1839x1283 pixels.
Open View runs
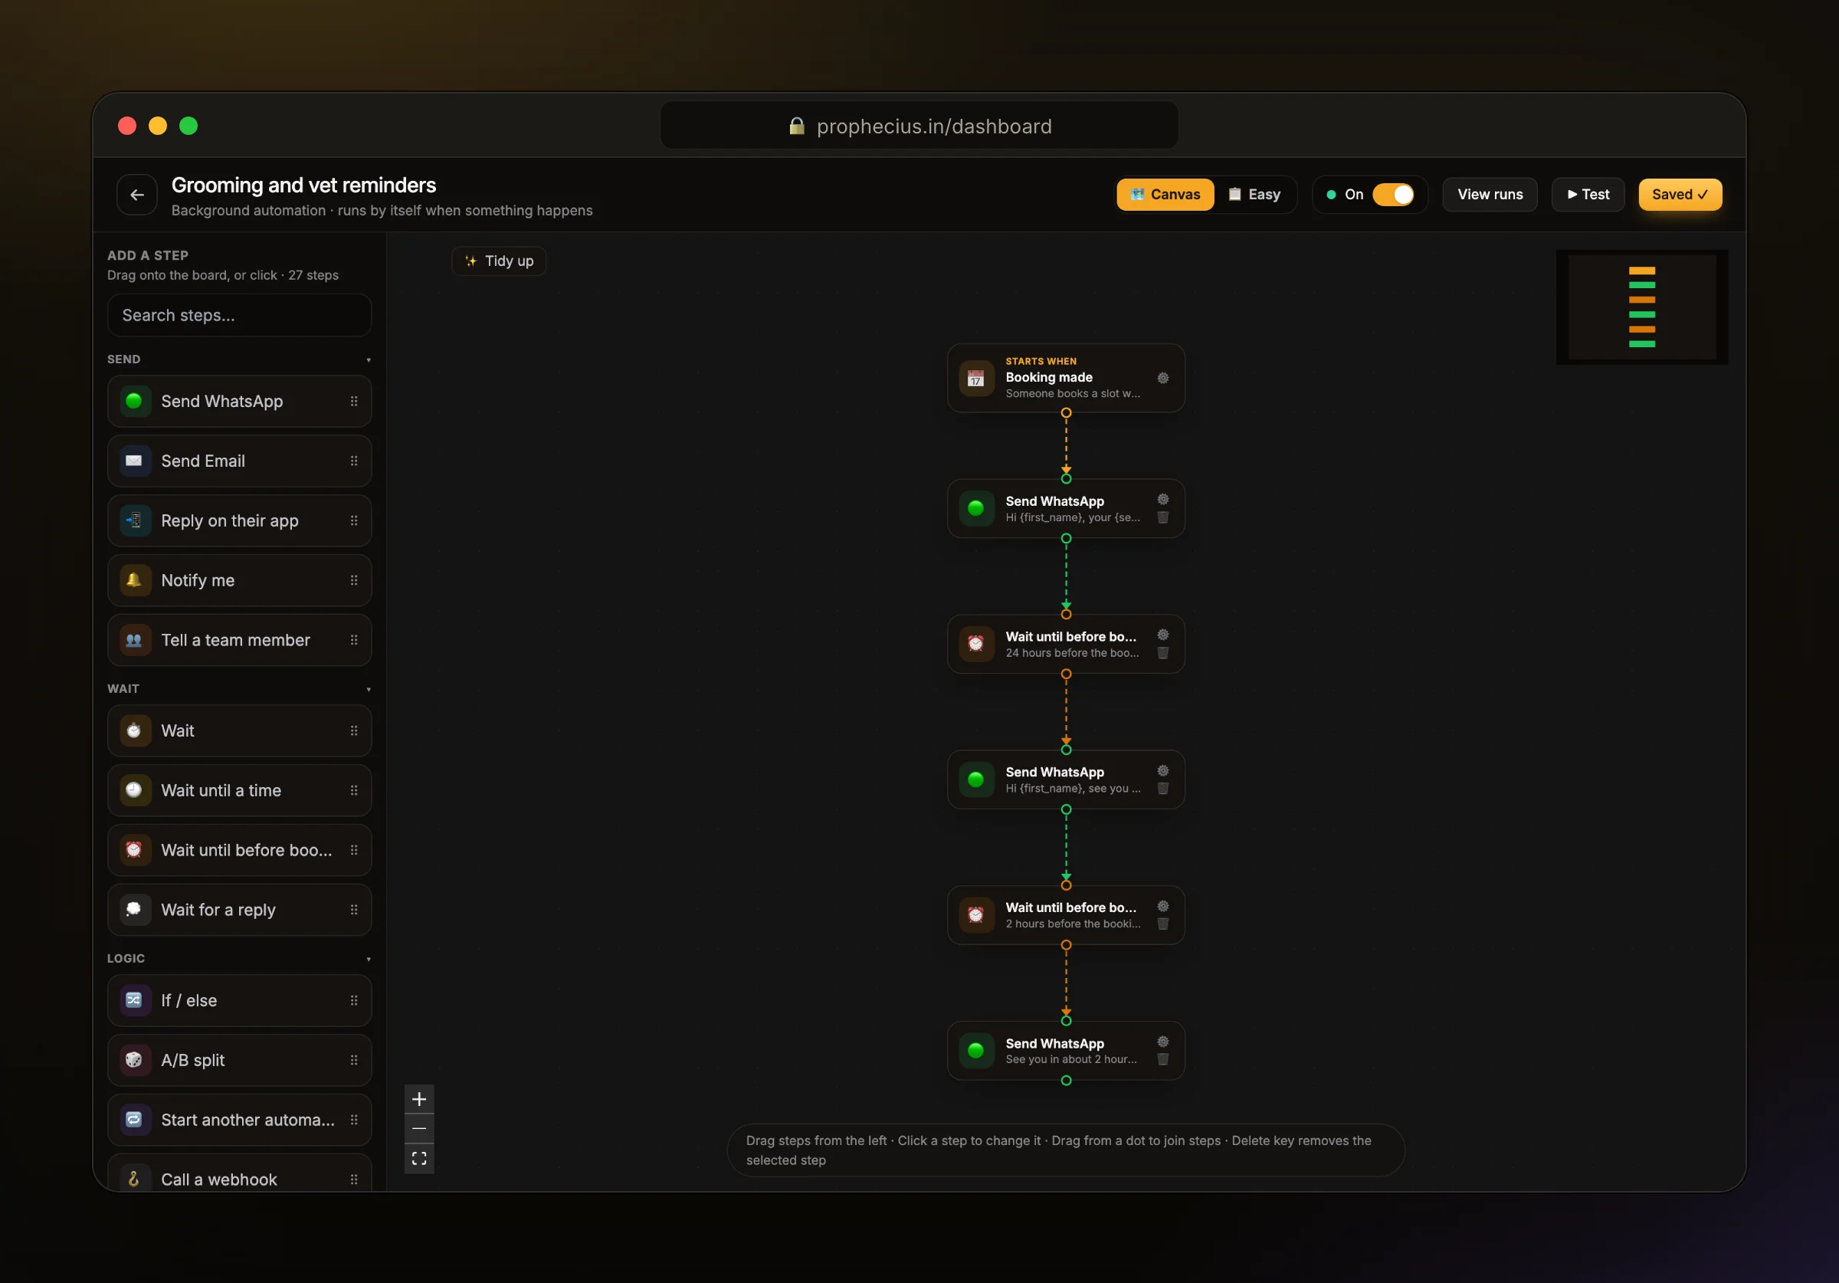[1490, 195]
